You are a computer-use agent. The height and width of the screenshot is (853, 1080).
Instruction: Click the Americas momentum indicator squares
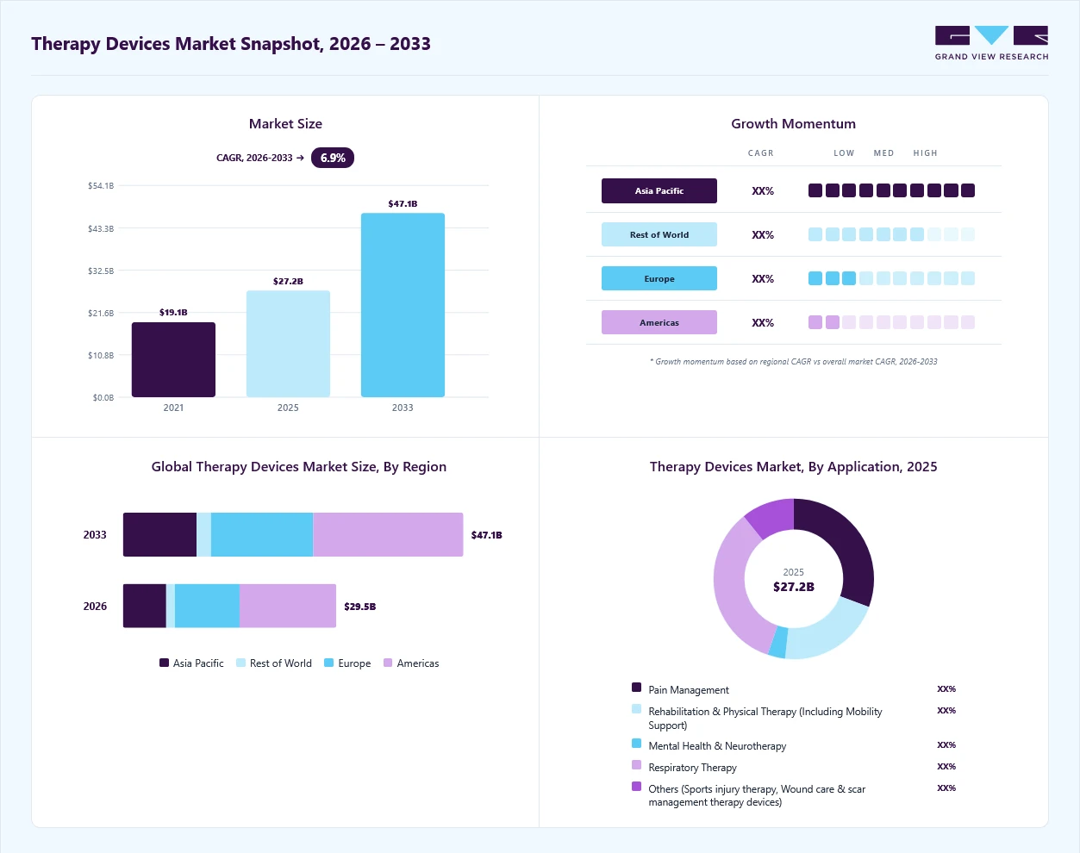pyautogui.click(x=891, y=322)
